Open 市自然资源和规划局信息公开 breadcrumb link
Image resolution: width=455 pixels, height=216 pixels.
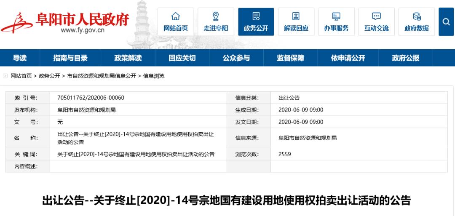click(102, 76)
